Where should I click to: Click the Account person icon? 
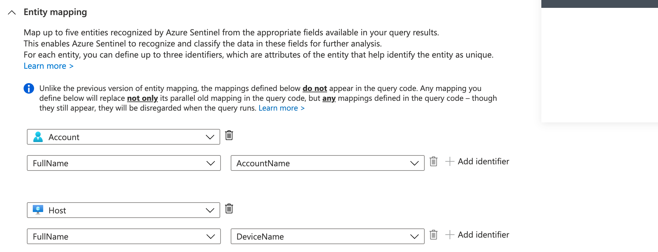(38, 137)
